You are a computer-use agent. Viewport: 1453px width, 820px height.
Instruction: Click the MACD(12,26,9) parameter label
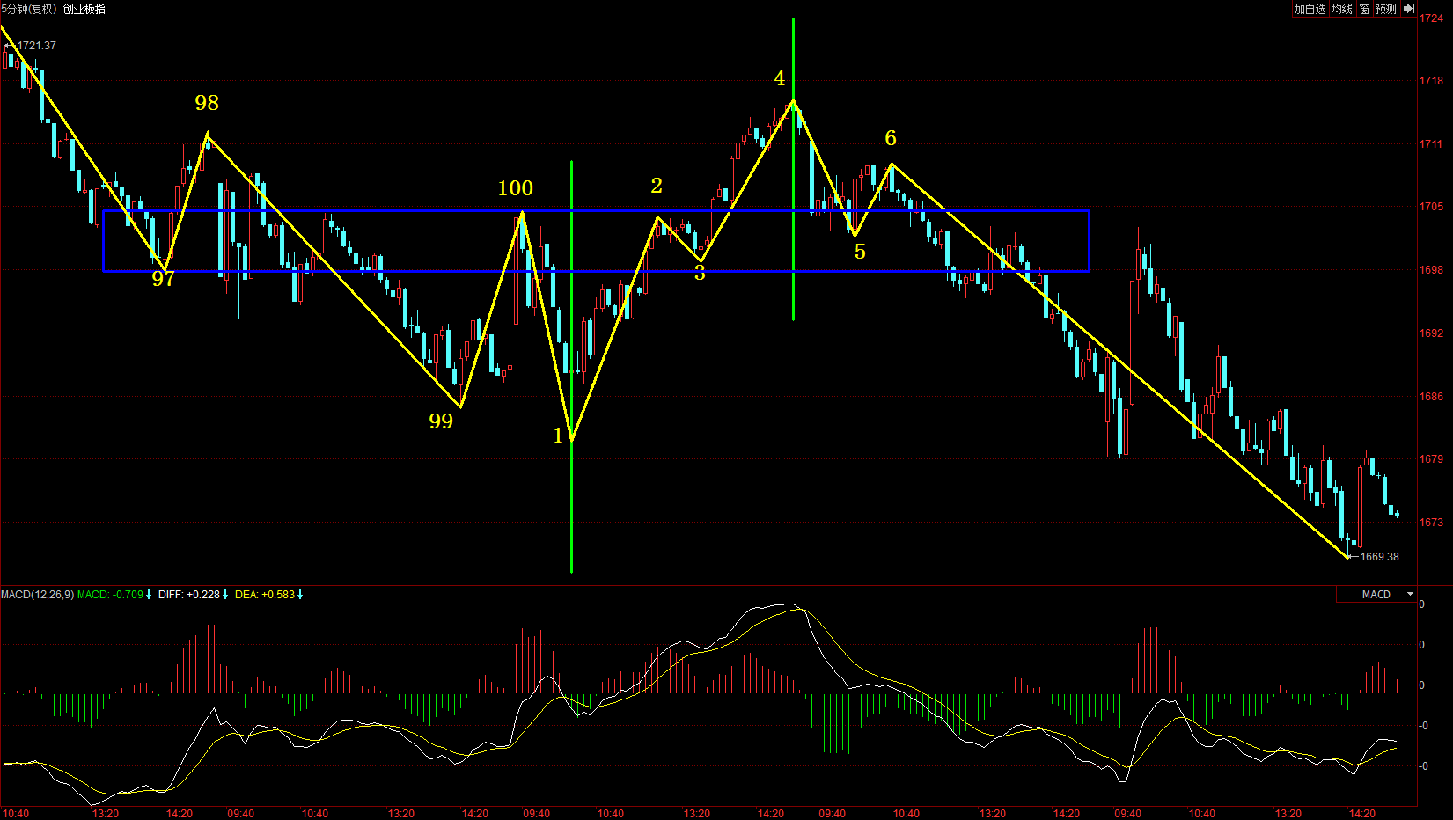click(37, 595)
